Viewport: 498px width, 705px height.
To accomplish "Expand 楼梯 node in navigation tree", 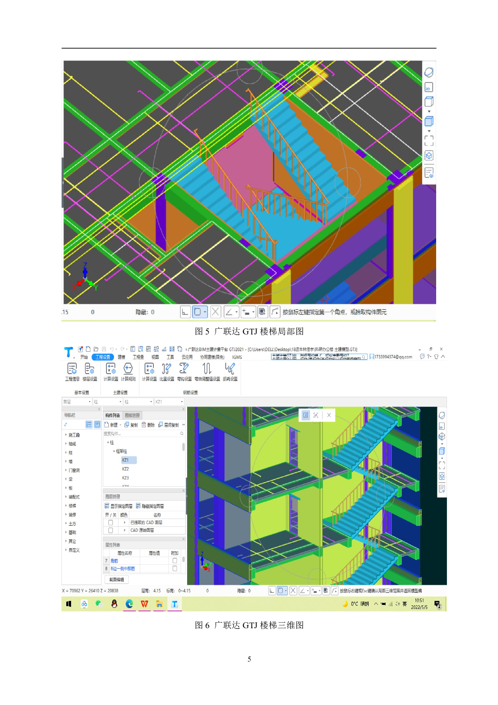I will [x=66, y=506].
